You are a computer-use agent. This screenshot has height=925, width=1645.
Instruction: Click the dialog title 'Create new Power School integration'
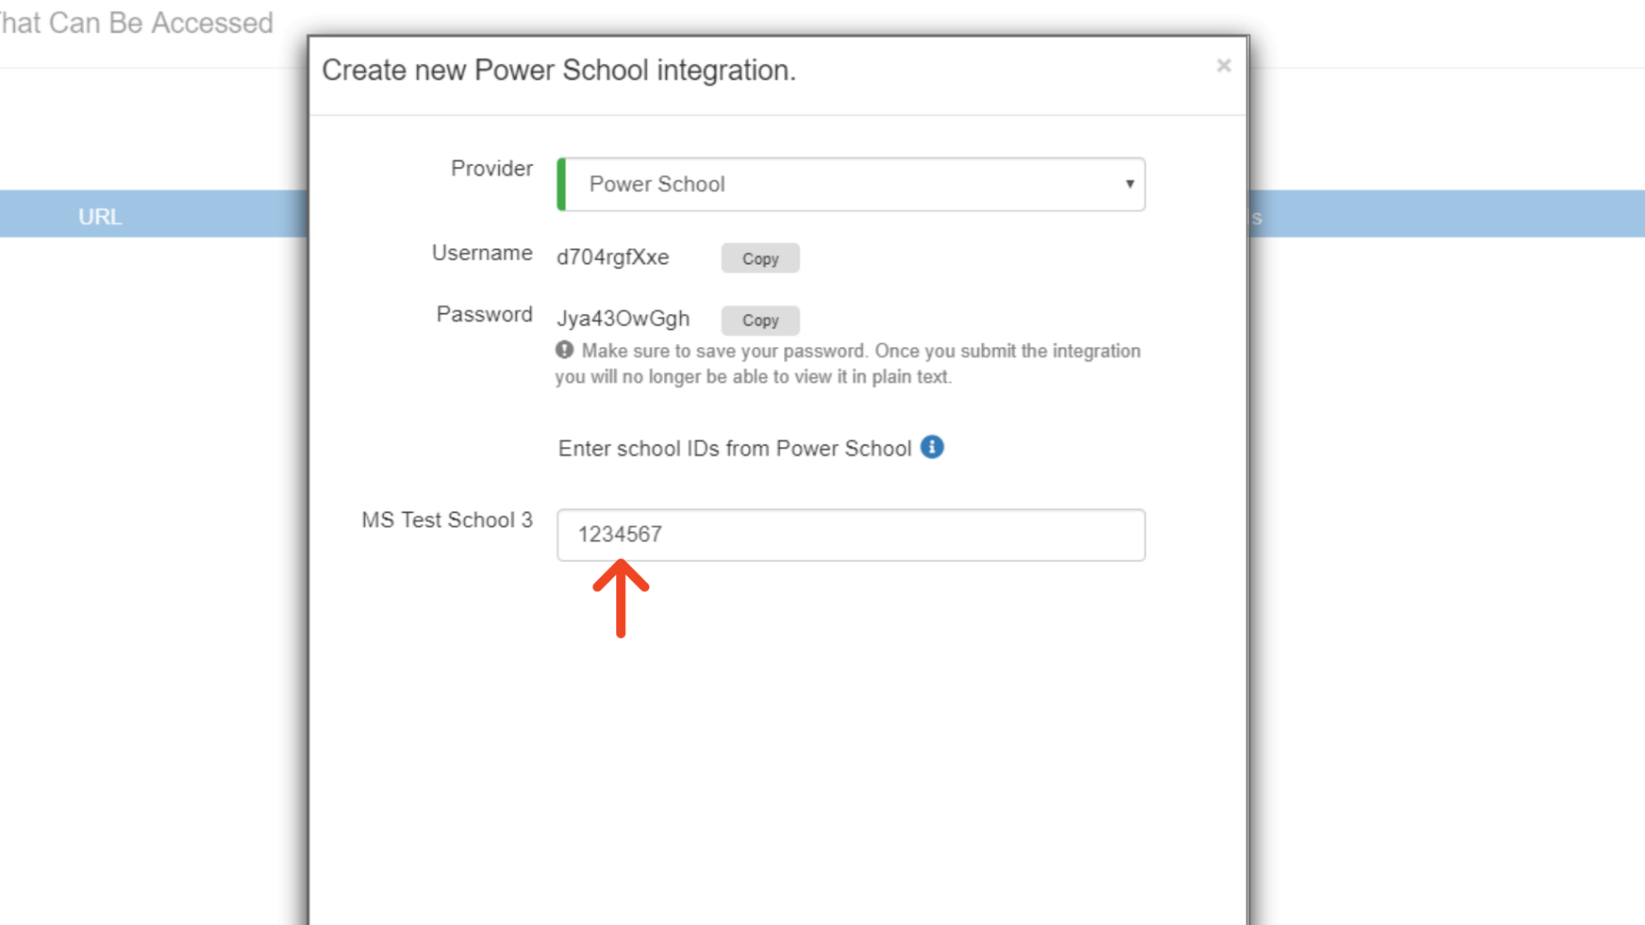point(558,70)
